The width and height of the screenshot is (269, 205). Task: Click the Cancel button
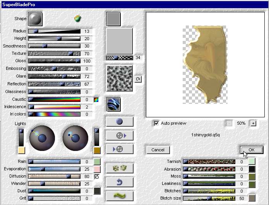pyautogui.click(x=158, y=150)
